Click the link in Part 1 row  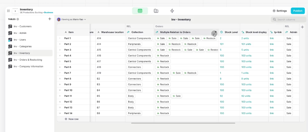point(272,38)
